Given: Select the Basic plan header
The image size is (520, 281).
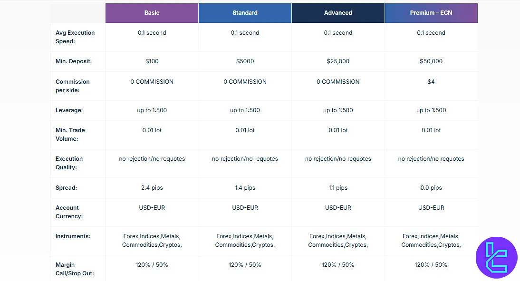Looking at the screenshot, I should [152, 13].
